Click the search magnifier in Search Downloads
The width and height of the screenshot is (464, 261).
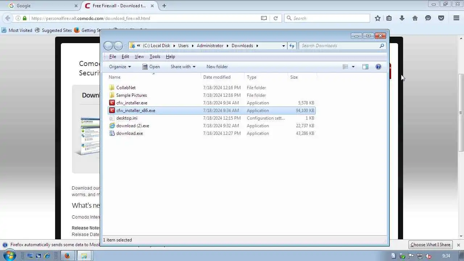click(382, 46)
